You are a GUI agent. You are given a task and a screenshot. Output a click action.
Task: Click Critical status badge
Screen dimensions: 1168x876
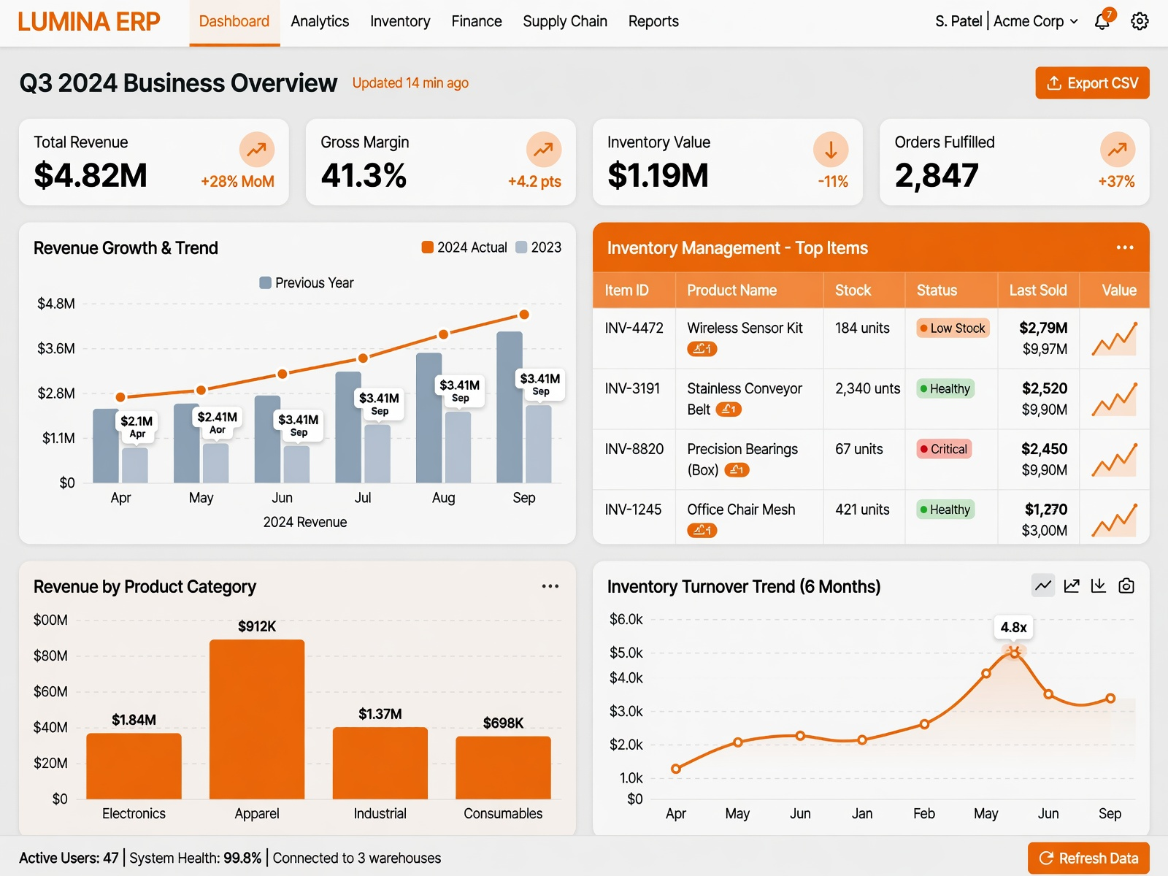coord(944,449)
